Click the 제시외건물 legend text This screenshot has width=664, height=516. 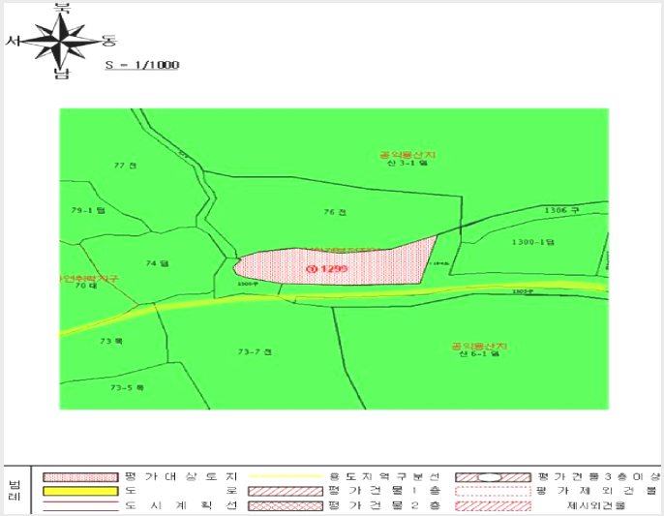596,505
